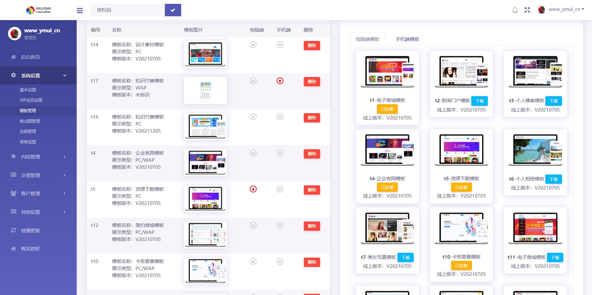Switch to the 手机端模板 tab

pos(407,39)
